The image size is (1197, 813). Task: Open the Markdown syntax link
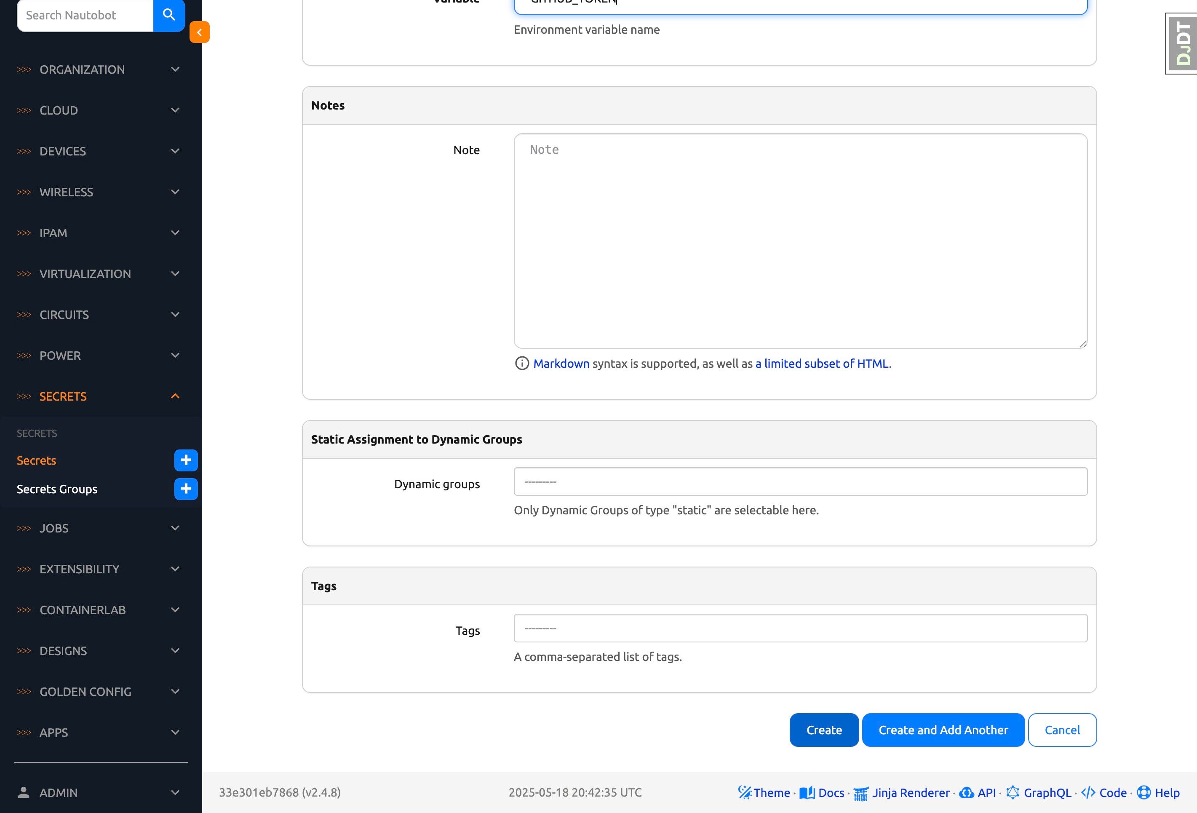click(561, 363)
